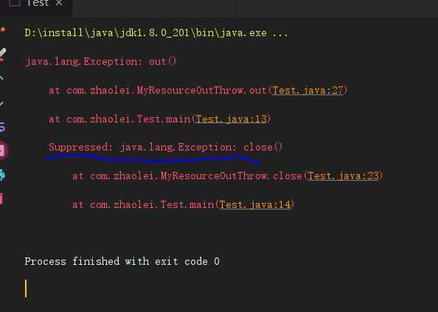Viewport: 438px width, 312px height.
Task: Toggle soft-wrap in the console output
Action: 2,127
